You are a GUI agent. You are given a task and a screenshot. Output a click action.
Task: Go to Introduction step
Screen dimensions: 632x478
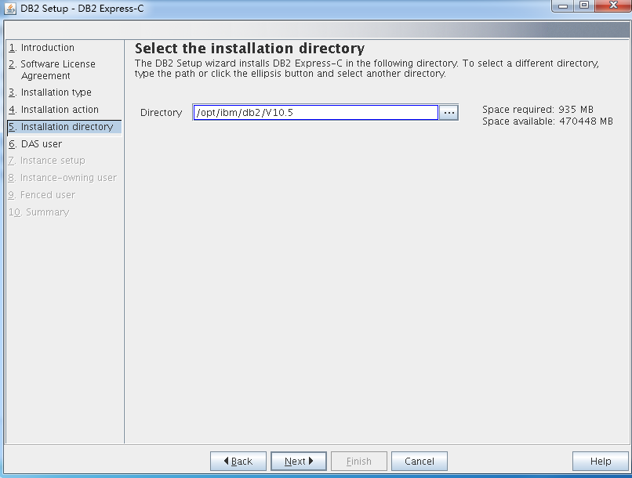pyautogui.click(x=42, y=48)
